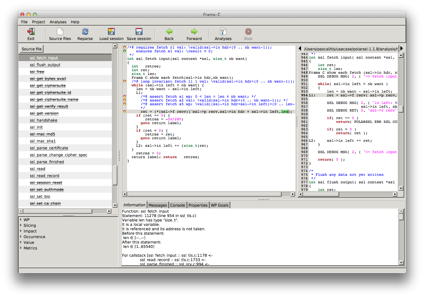Click Save session icon
Screen dimensions: 424x298
tap(139, 32)
